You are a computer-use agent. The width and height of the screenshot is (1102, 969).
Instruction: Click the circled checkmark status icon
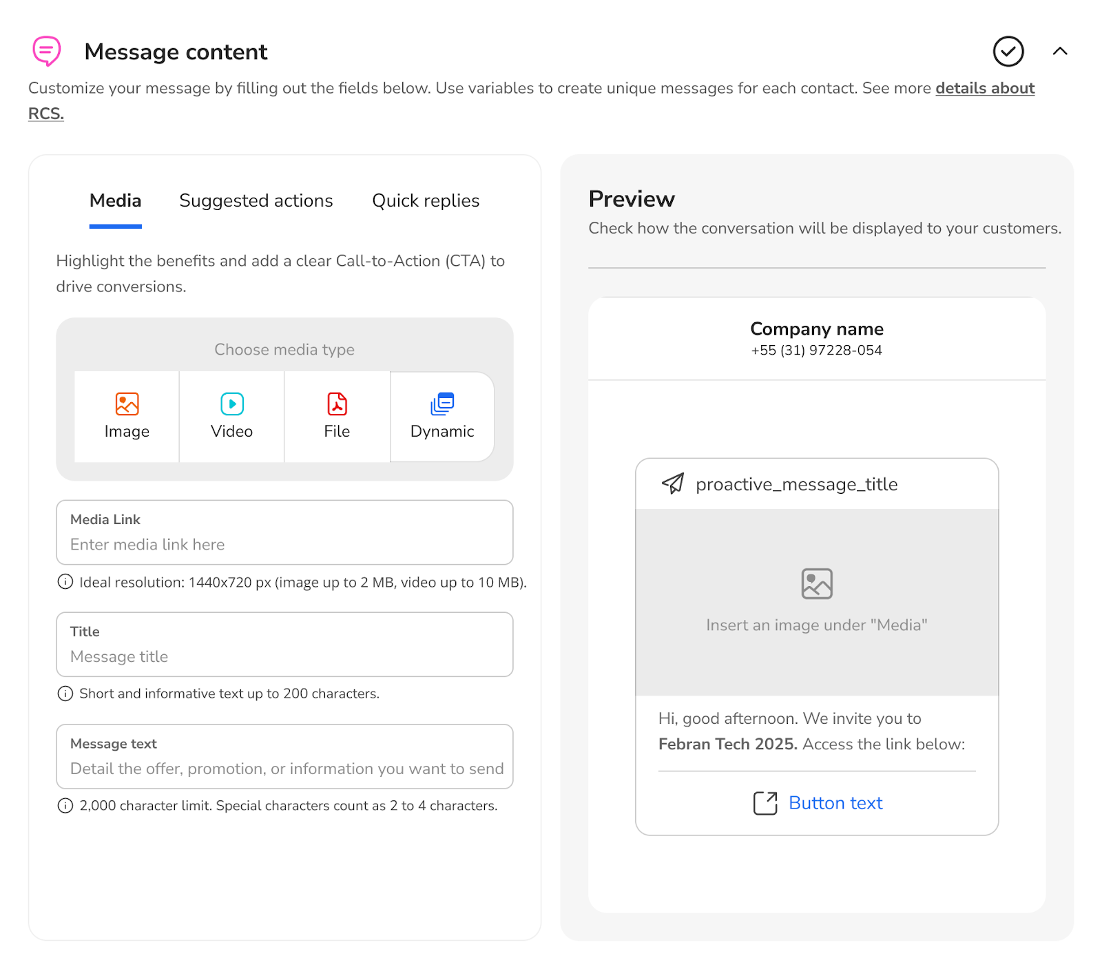point(1008,52)
